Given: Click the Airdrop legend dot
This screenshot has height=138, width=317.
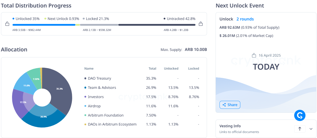Looking at the screenshot, I should tap(85, 106).
